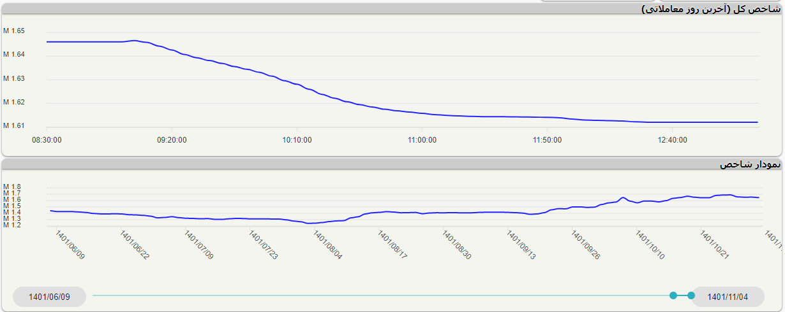Click the M 1.8 label on the lower chart

tap(12, 187)
